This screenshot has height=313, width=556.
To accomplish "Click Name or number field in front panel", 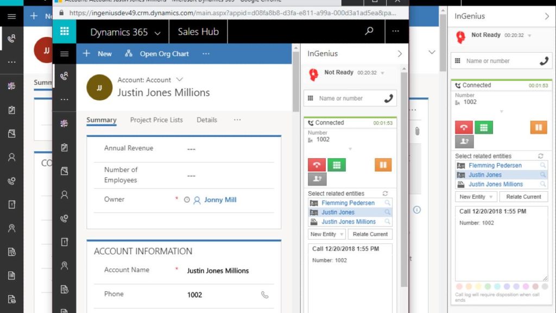I will click(347, 98).
